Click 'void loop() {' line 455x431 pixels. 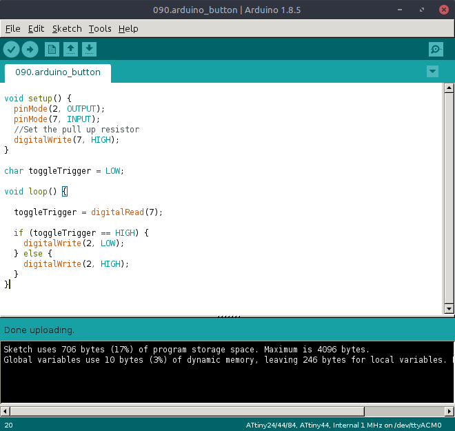point(36,192)
